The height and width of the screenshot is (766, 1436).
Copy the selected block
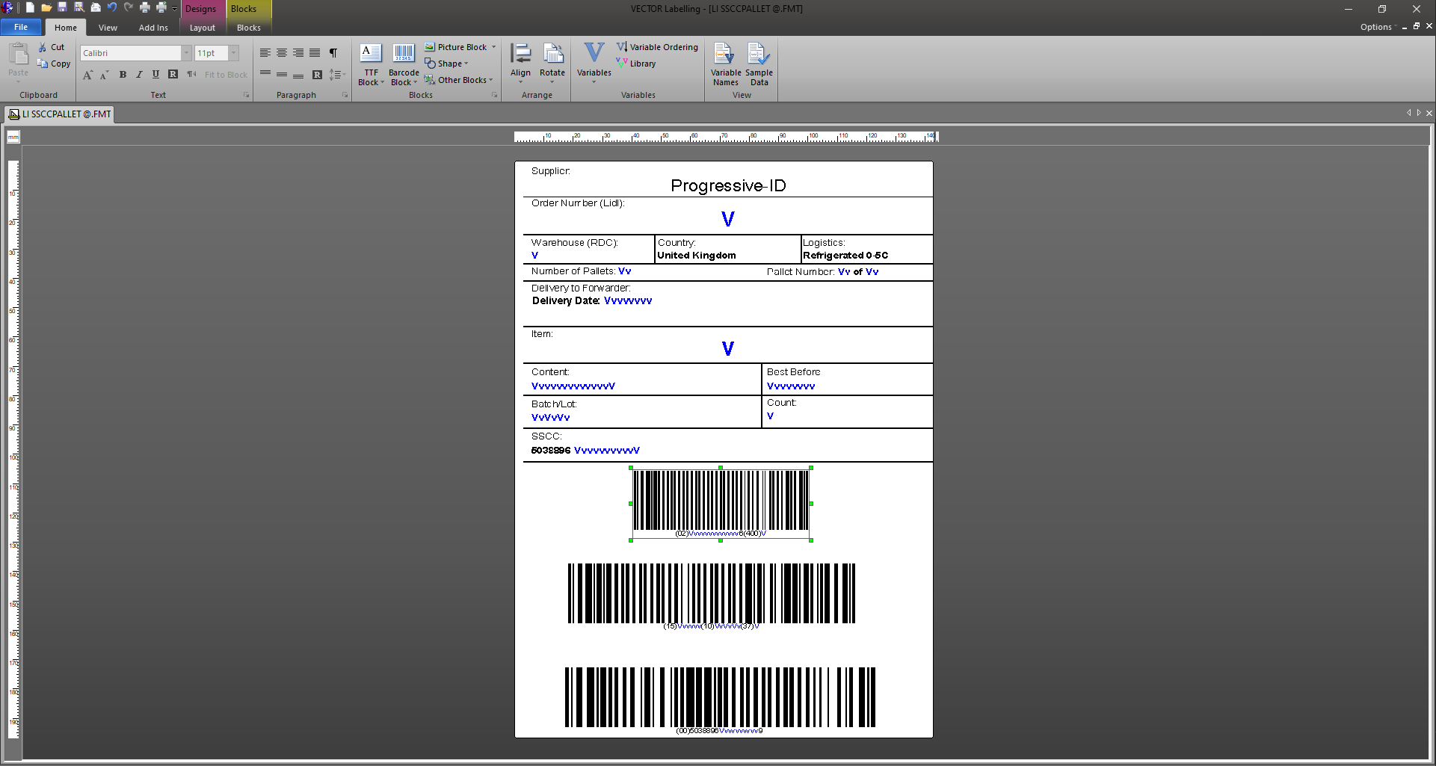point(54,64)
